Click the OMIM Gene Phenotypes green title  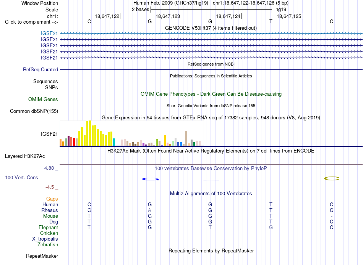click(211, 94)
